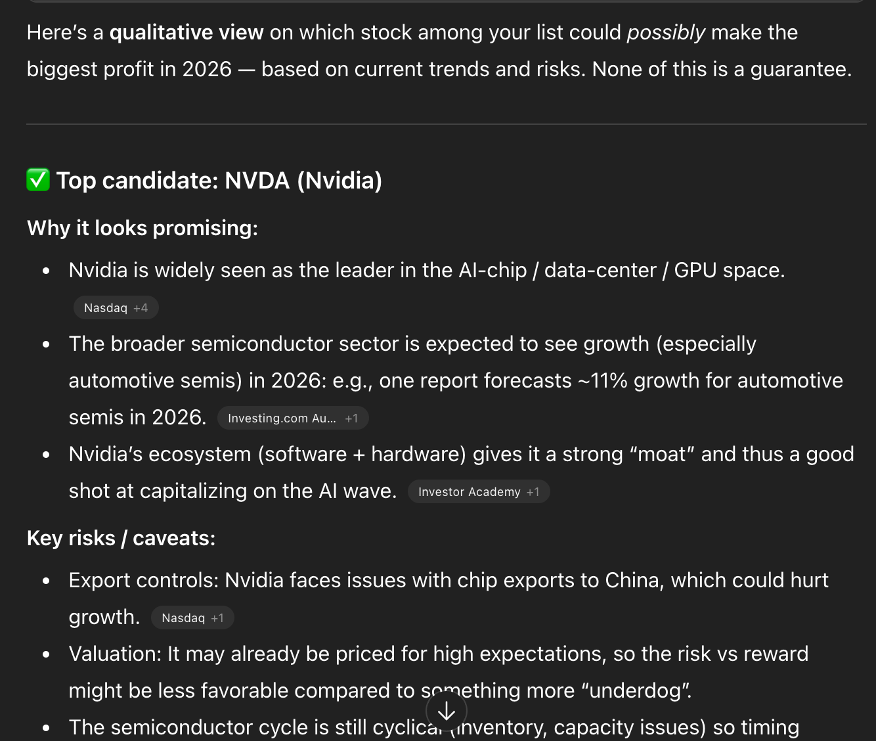Click the "Top candidate: NVDA (Nvidia)" heading
Viewport: 876px width, 741px height.
point(219,181)
